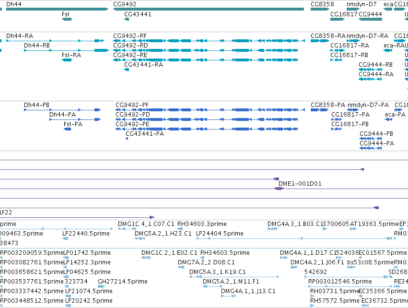
Task: Select the DMG4A.1_1.D17.C1 feature
Action: click(x=284, y=258)
